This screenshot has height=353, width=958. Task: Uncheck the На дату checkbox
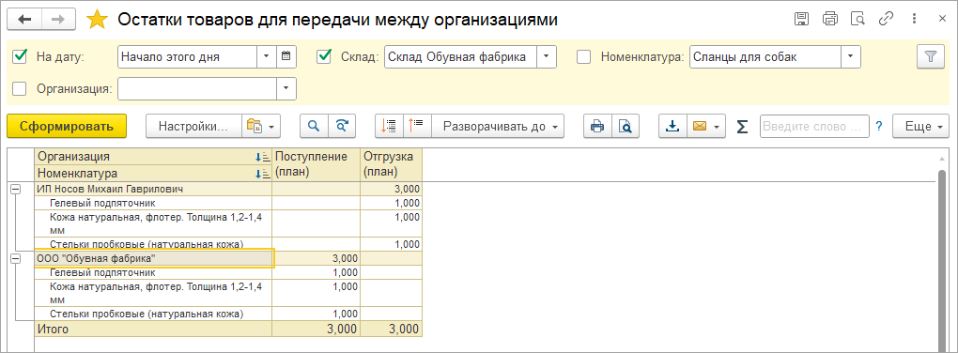[20, 56]
